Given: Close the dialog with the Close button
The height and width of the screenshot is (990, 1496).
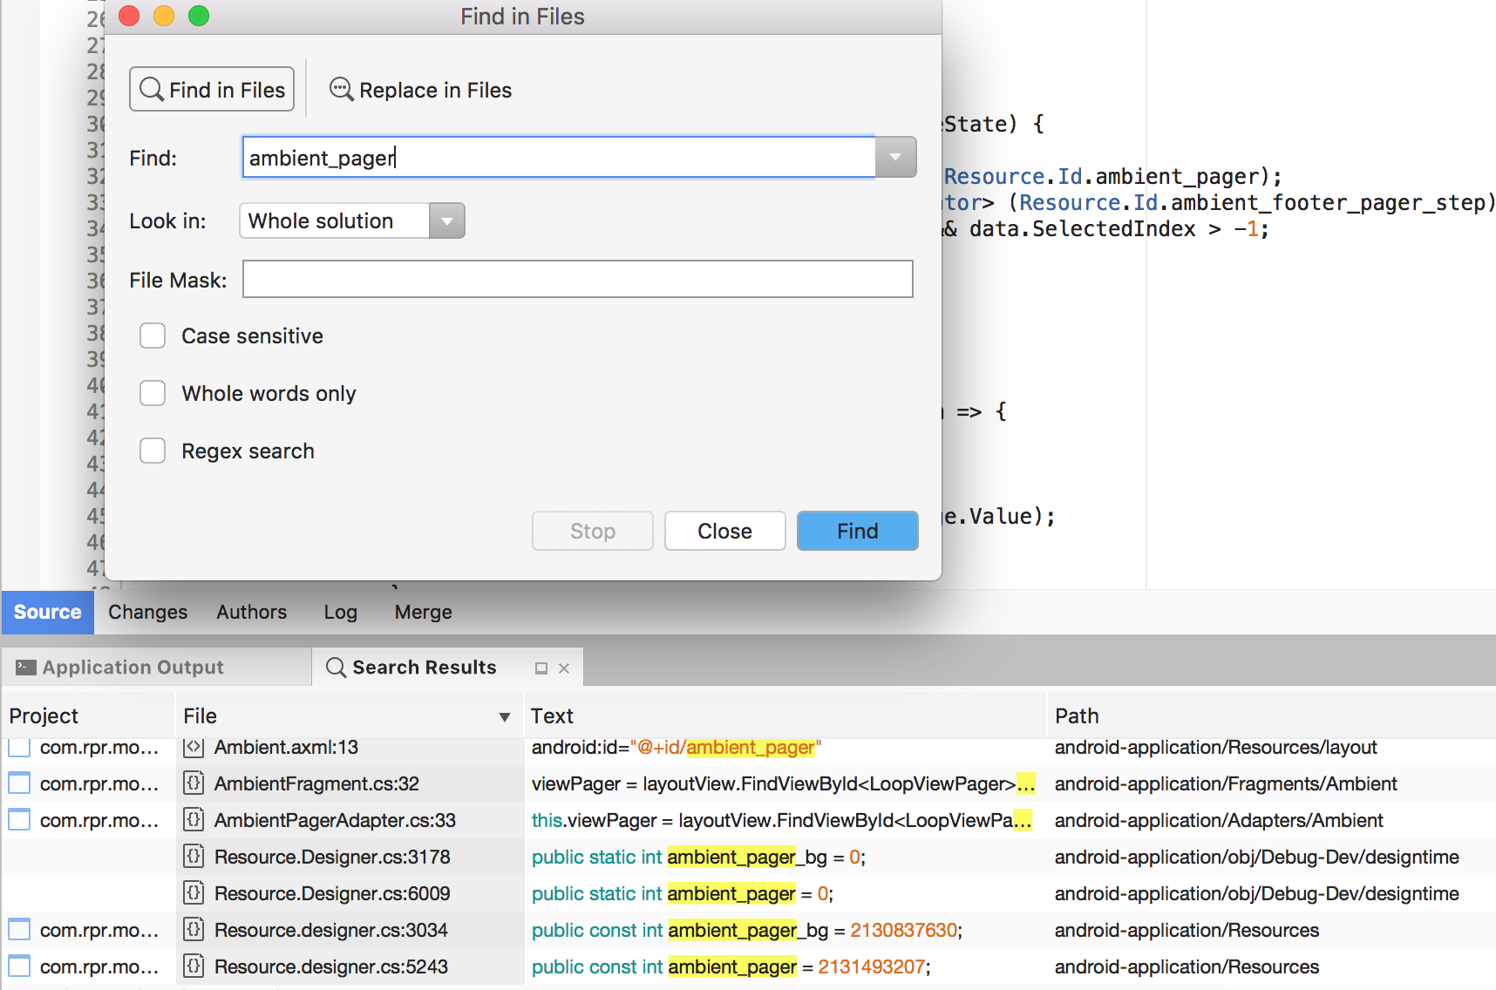Looking at the screenshot, I should click(724, 531).
